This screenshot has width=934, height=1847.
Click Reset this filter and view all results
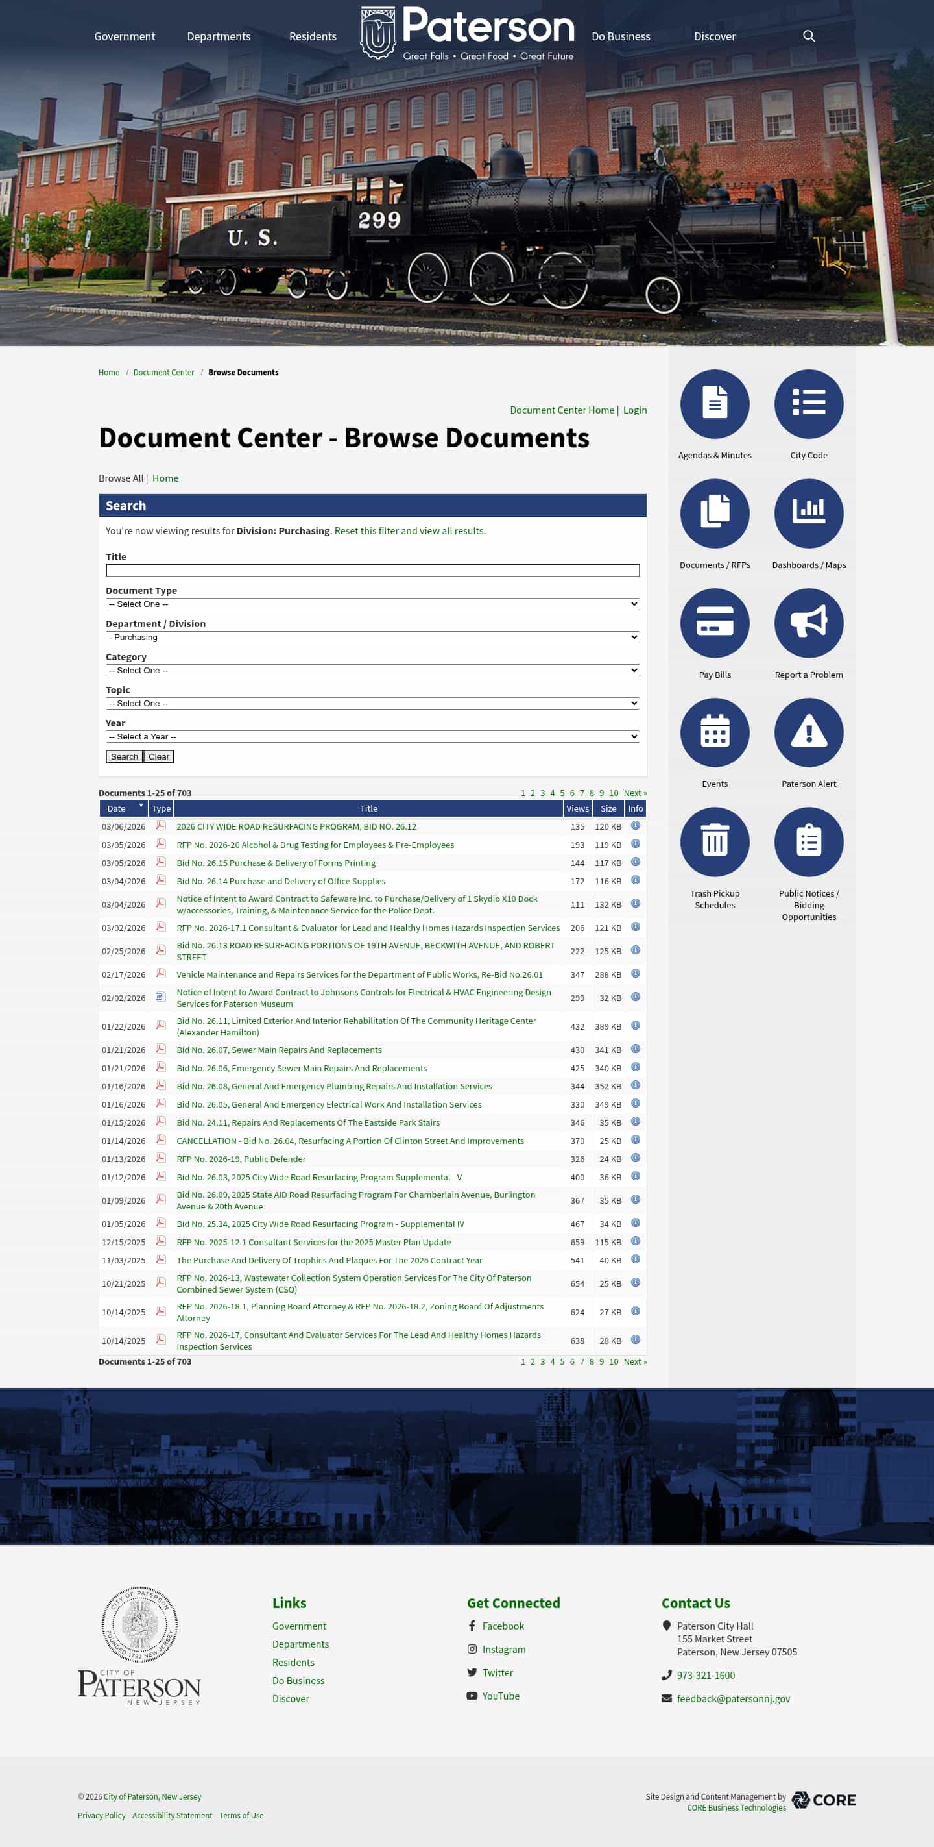point(410,530)
